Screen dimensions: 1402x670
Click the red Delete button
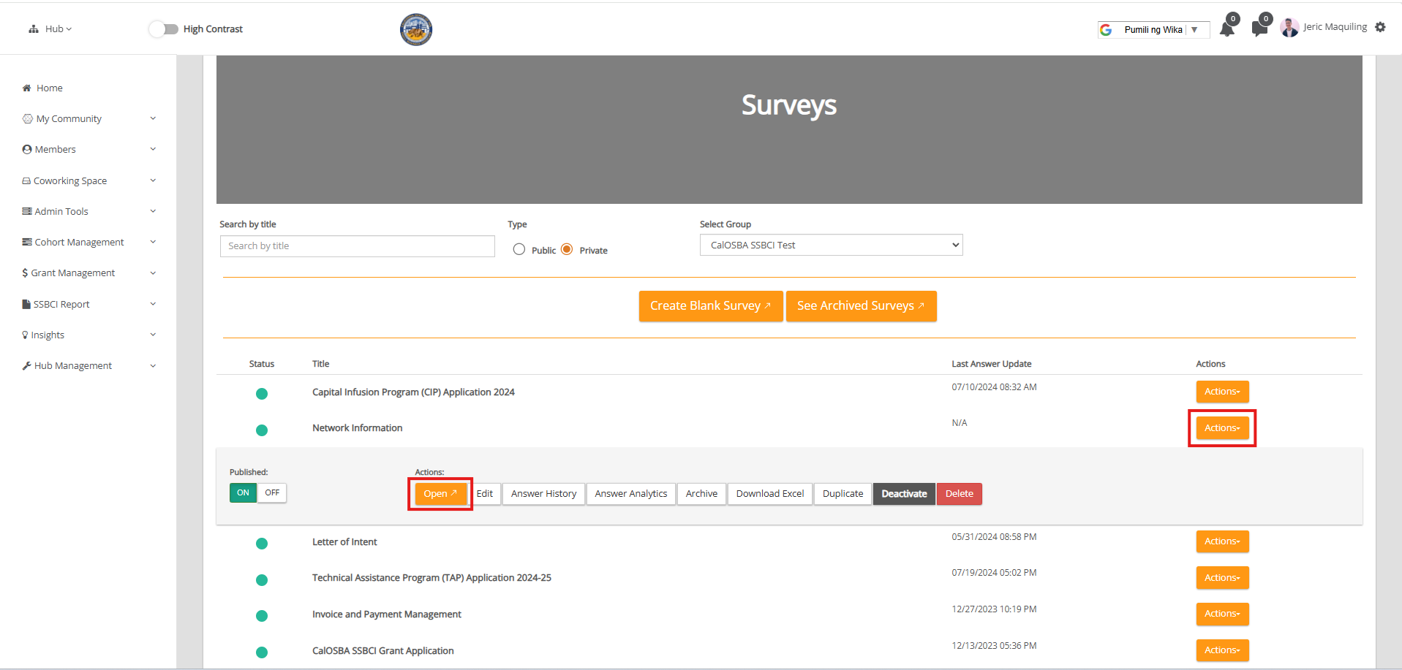959,494
